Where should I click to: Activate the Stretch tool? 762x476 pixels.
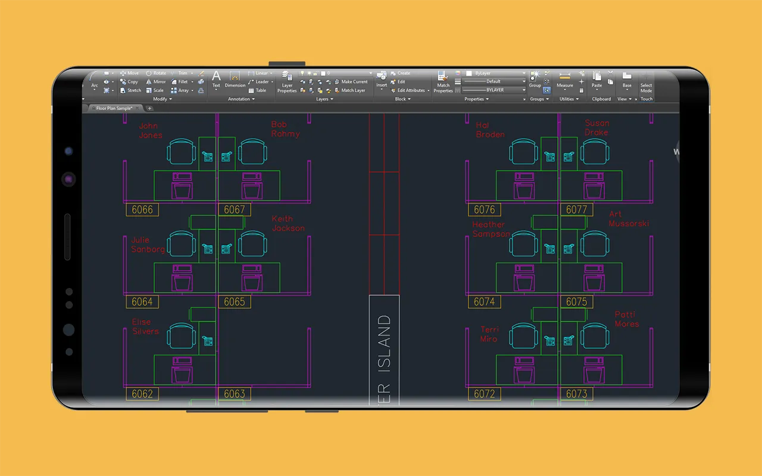pos(130,90)
